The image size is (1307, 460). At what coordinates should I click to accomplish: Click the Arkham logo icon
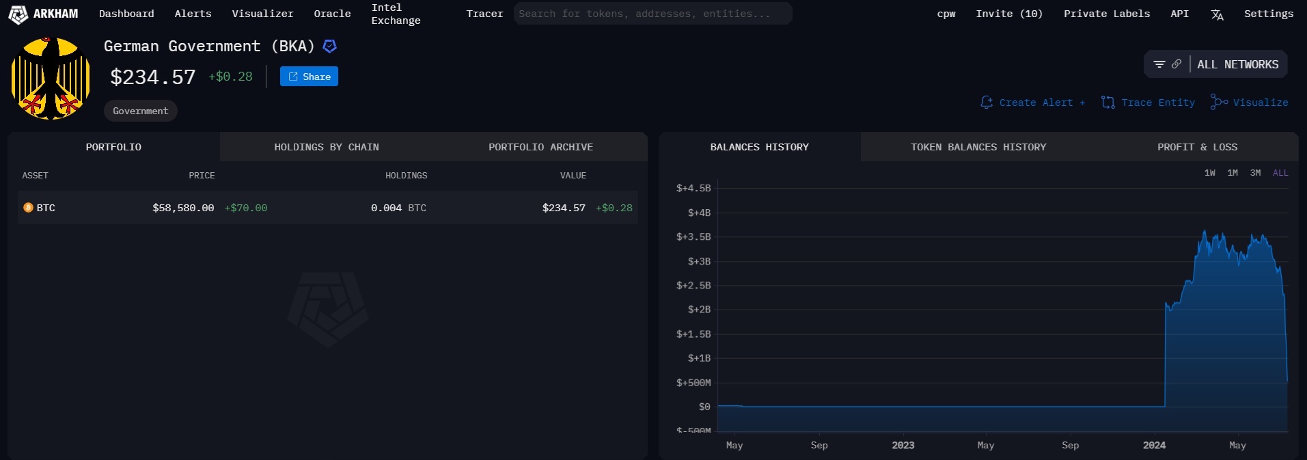point(18,14)
